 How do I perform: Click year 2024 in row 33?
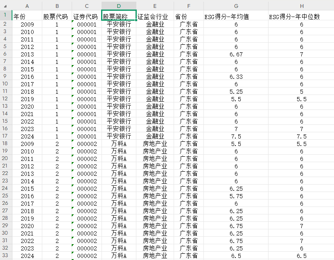[x=27, y=255]
